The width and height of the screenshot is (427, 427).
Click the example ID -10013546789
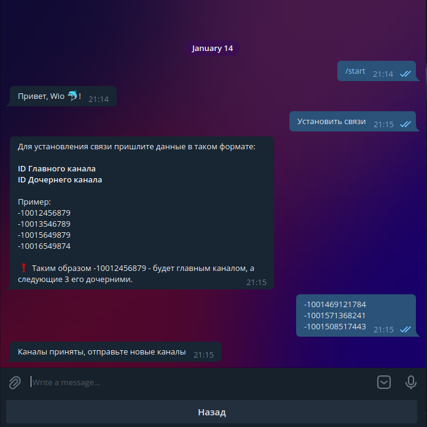pos(44,224)
